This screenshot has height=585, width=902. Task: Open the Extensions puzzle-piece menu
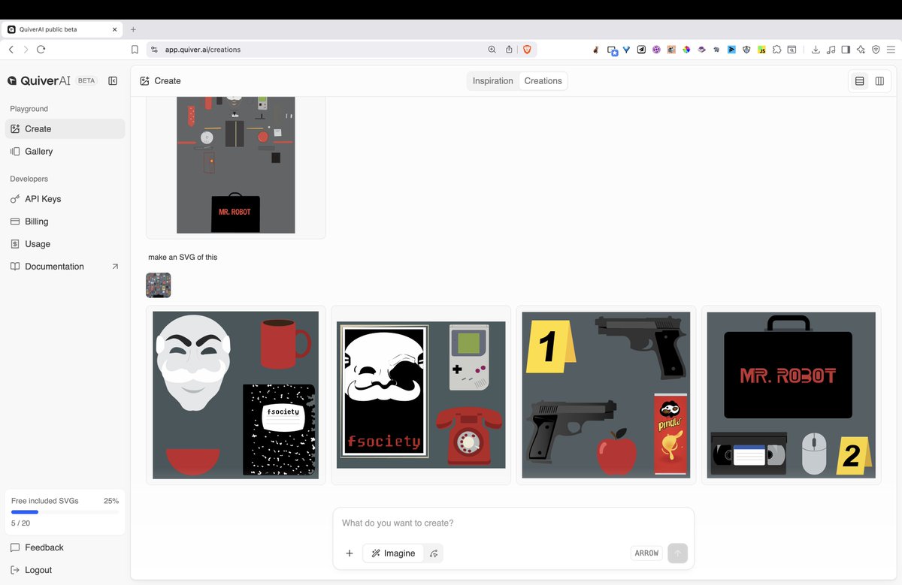point(776,50)
